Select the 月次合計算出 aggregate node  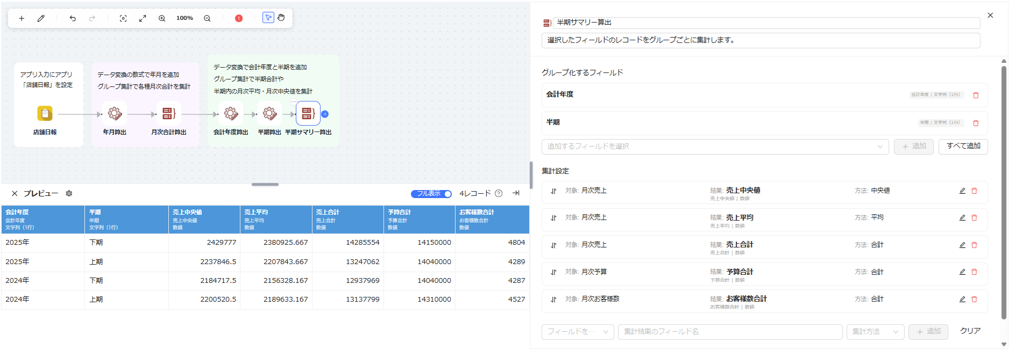[x=169, y=114]
